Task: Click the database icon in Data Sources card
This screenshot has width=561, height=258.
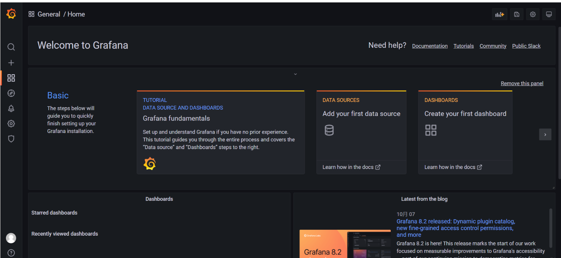Action: 329,130
